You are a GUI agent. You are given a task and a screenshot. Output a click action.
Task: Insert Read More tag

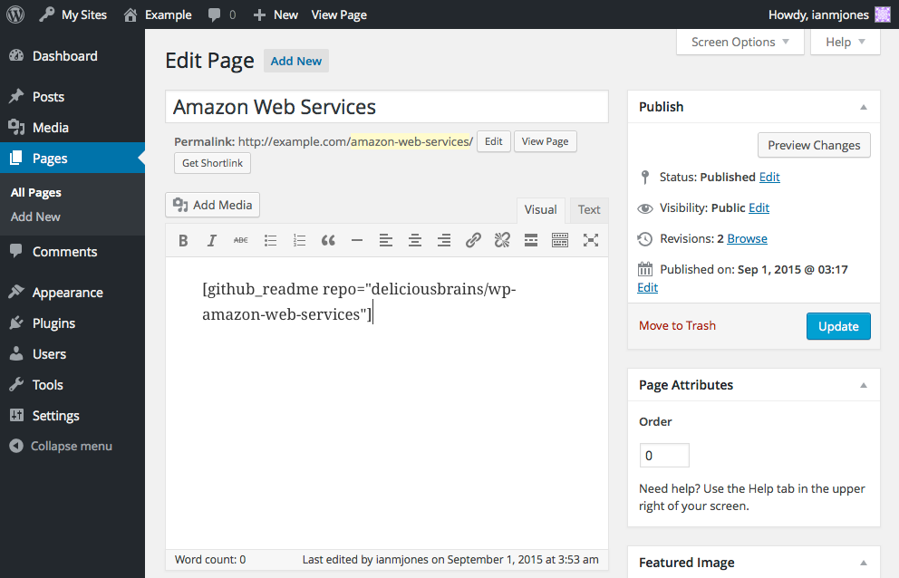pyautogui.click(x=531, y=240)
